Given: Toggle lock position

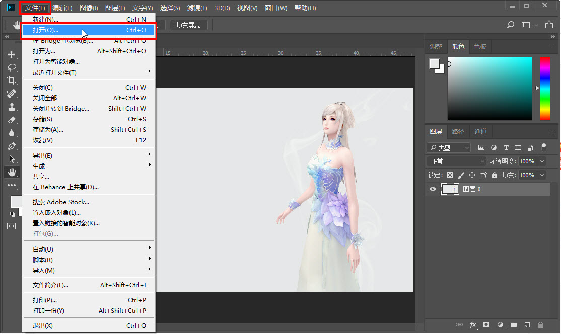Looking at the screenshot, I should (472, 175).
